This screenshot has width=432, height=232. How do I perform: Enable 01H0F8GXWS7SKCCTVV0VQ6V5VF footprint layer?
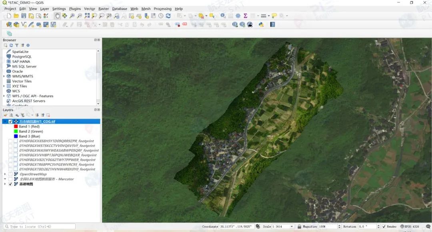10,146
